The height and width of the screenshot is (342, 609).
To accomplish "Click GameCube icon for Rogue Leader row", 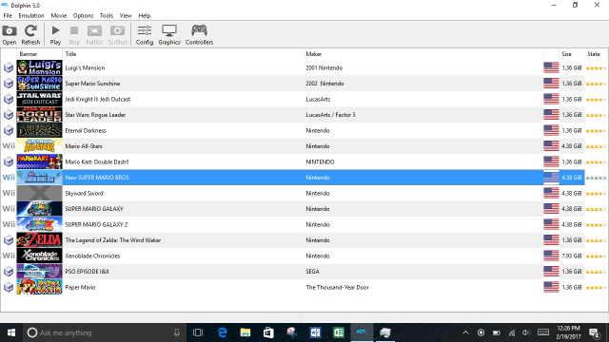I will coord(9,115).
